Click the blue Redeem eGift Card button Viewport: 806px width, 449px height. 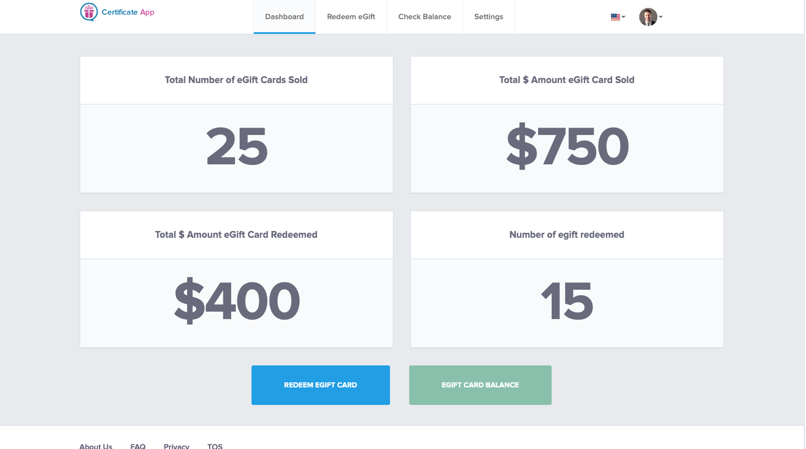click(x=320, y=385)
